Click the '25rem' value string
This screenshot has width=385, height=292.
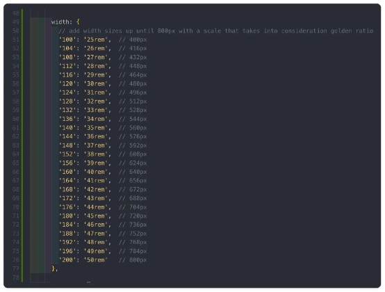coord(96,40)
